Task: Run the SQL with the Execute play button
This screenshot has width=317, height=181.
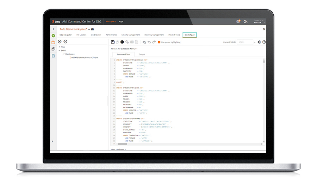Action: point(122,42)
